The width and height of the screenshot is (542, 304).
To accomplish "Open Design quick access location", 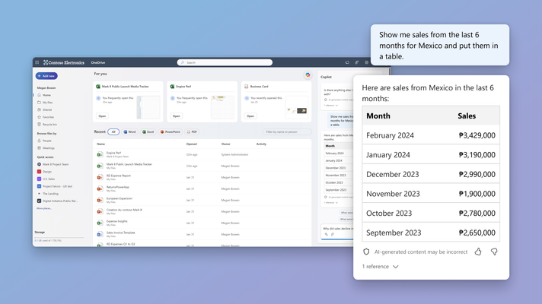I will click(44, 172).
